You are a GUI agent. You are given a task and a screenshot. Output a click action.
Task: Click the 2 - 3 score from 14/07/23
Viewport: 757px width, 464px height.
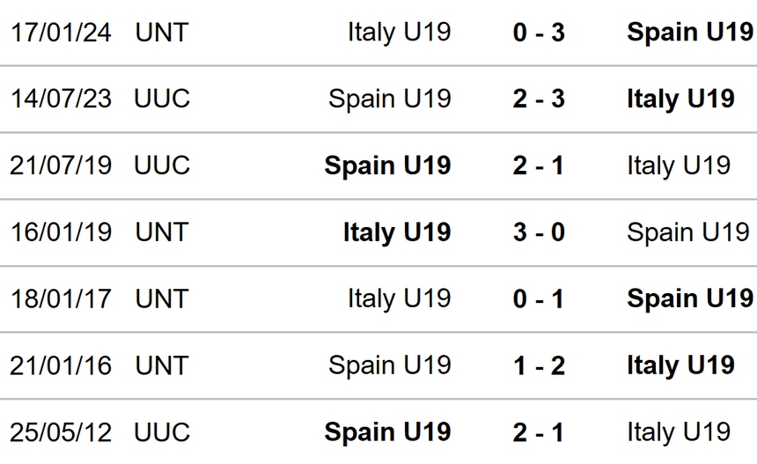(x=539, y=99)
